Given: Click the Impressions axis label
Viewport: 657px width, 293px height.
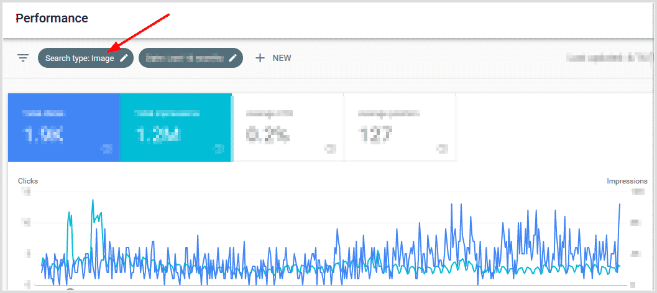Looking at the screenshot, I should pos(627,181).
